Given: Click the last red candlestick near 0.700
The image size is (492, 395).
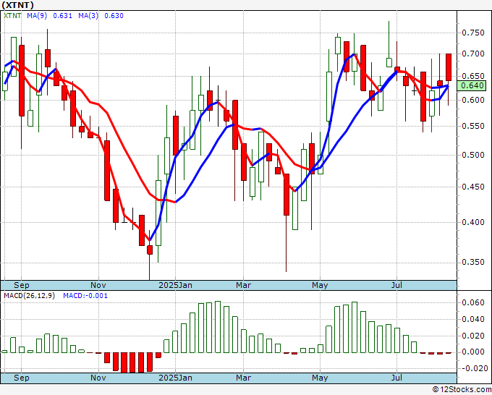Looking at the screenshot, I should [449, 67].
